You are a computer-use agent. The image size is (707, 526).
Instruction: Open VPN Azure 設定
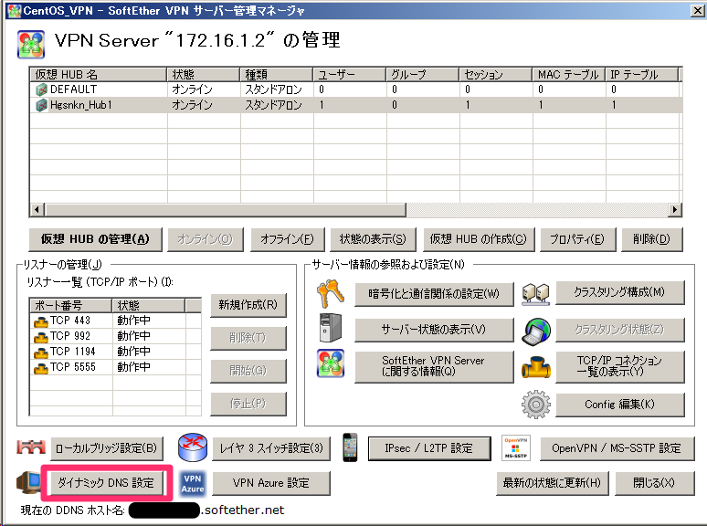tap(271, 483)
